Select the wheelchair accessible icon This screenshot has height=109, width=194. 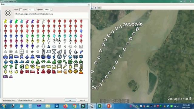pos(75,51)
